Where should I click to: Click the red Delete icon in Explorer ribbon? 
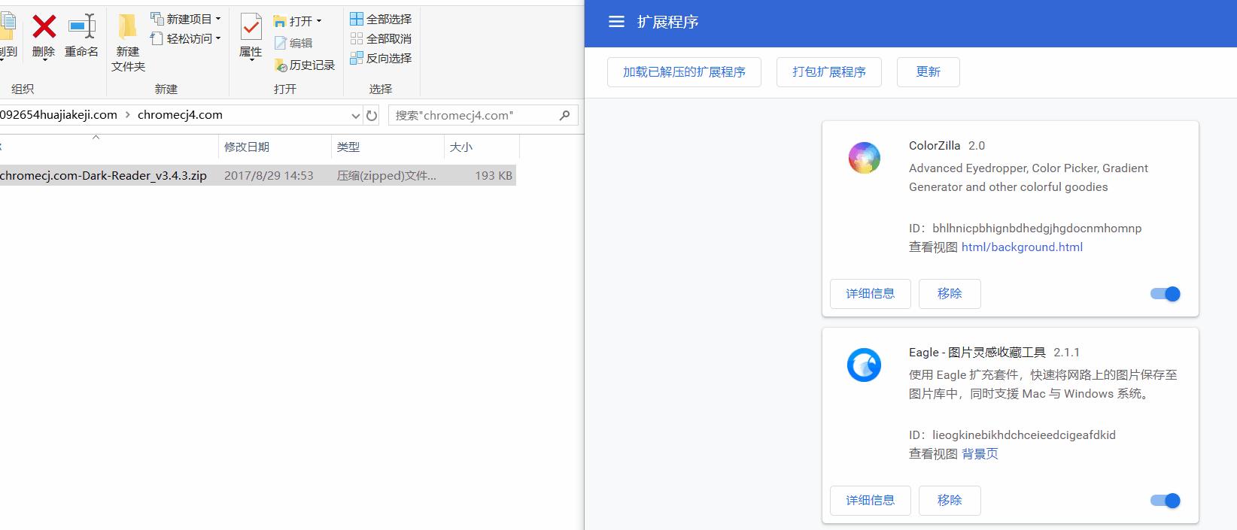[x=44, y=27]
